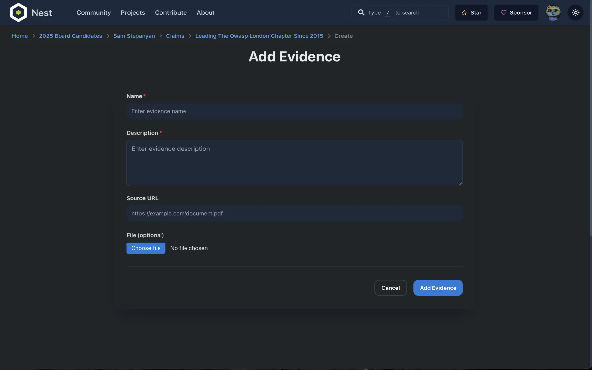Click the Nest brand text
Viewport: 592px width, 370px height.
click(42, 13)
